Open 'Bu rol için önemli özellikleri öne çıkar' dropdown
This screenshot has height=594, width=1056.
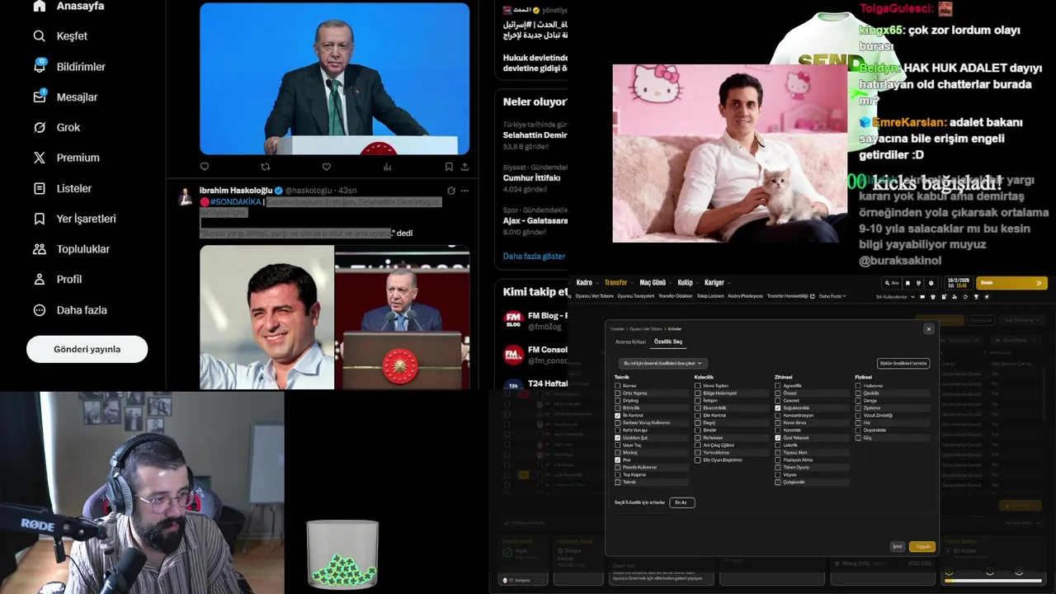pos(662,363)
